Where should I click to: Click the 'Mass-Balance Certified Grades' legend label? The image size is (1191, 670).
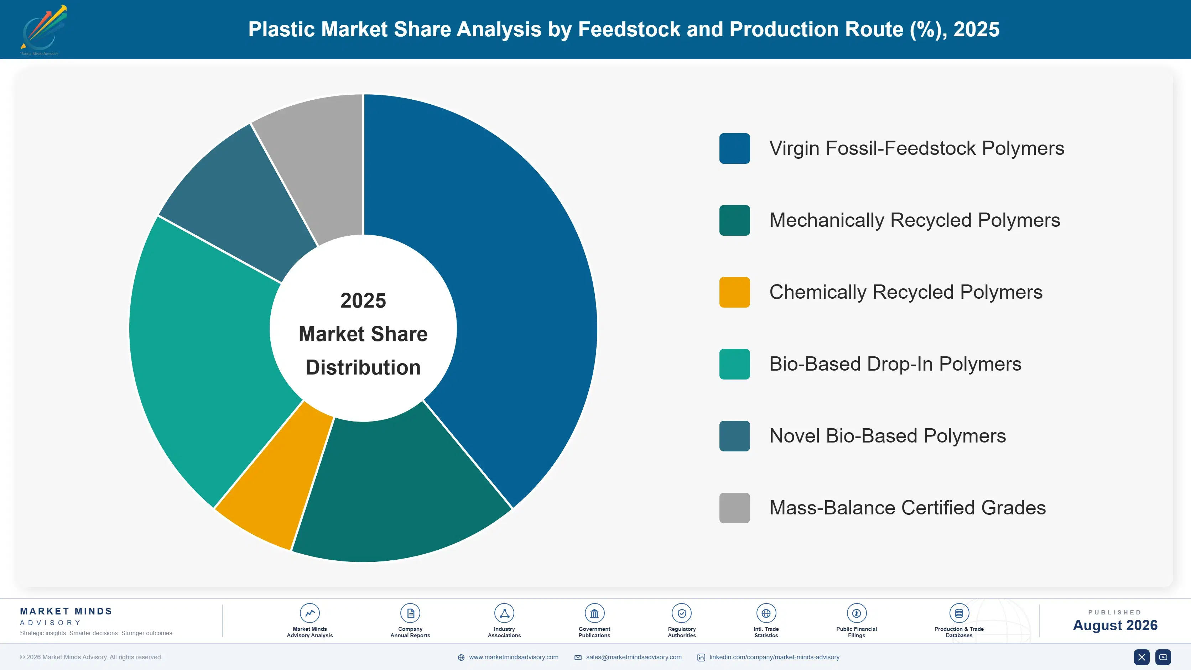click(x=907, y=508)
